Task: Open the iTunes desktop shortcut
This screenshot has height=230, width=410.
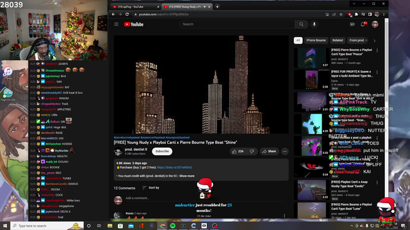Action: tap(8, 73)
